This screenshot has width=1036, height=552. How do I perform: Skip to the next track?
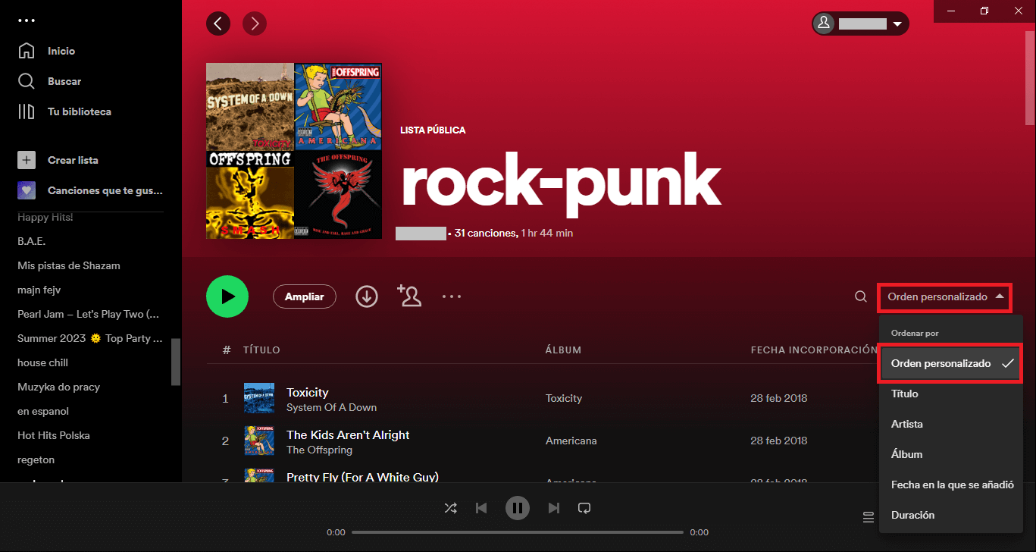click(x=554, y=508)
